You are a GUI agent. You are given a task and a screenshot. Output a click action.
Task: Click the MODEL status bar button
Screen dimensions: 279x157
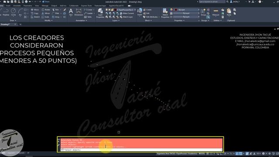click(202, 154)
